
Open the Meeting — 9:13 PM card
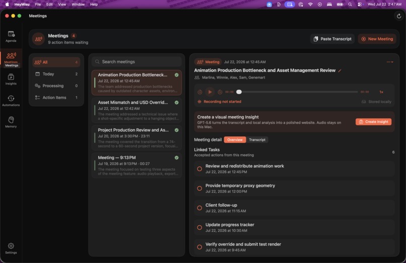point(137,165)
